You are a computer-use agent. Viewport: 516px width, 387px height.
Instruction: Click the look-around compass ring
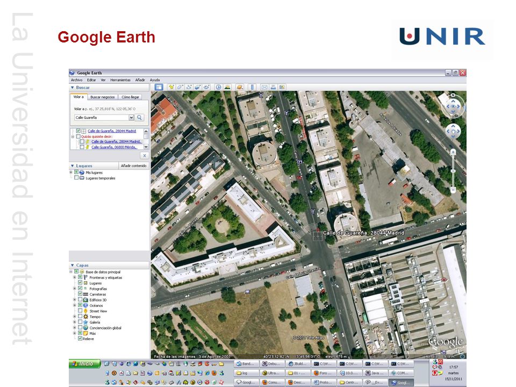[453, 106]
